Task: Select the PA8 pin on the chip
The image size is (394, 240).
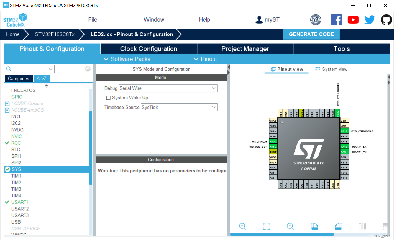Action: coord(344,157)
